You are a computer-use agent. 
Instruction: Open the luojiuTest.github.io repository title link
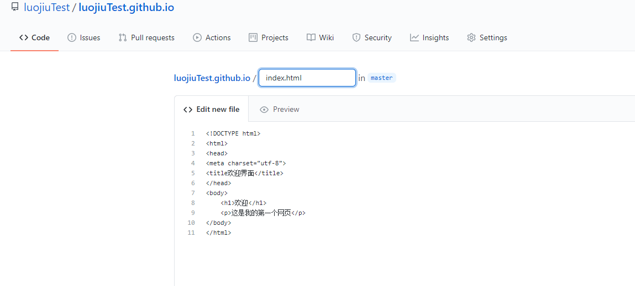tap(126, 8)
